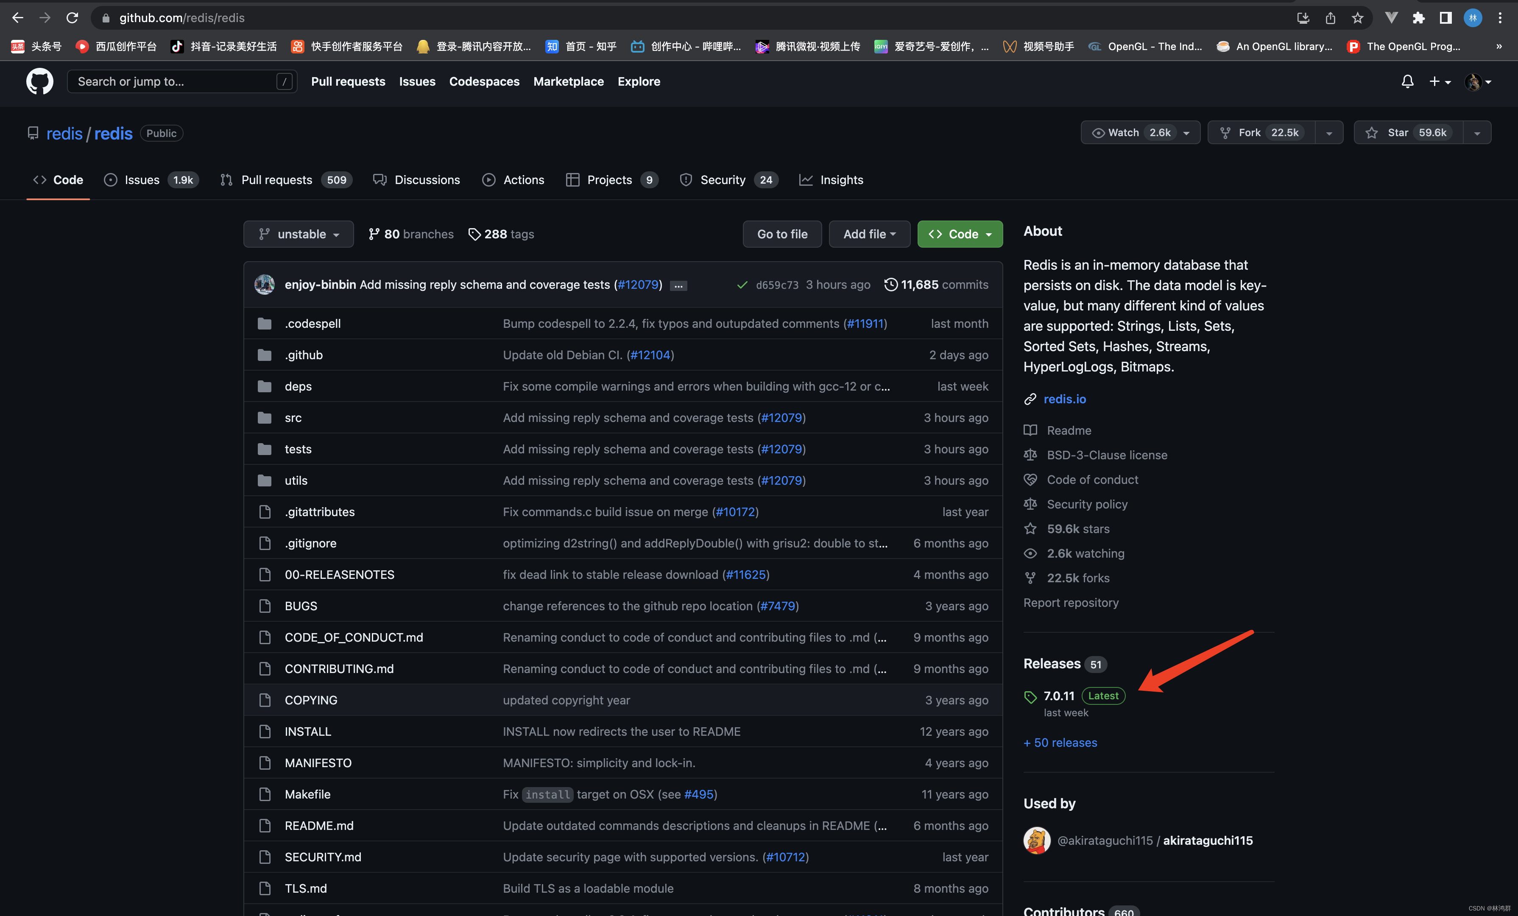The width and height of the screenshot is (1518, 916).
Task: Open the enjoy-binbin author avatar
Action: pos(265,285)
